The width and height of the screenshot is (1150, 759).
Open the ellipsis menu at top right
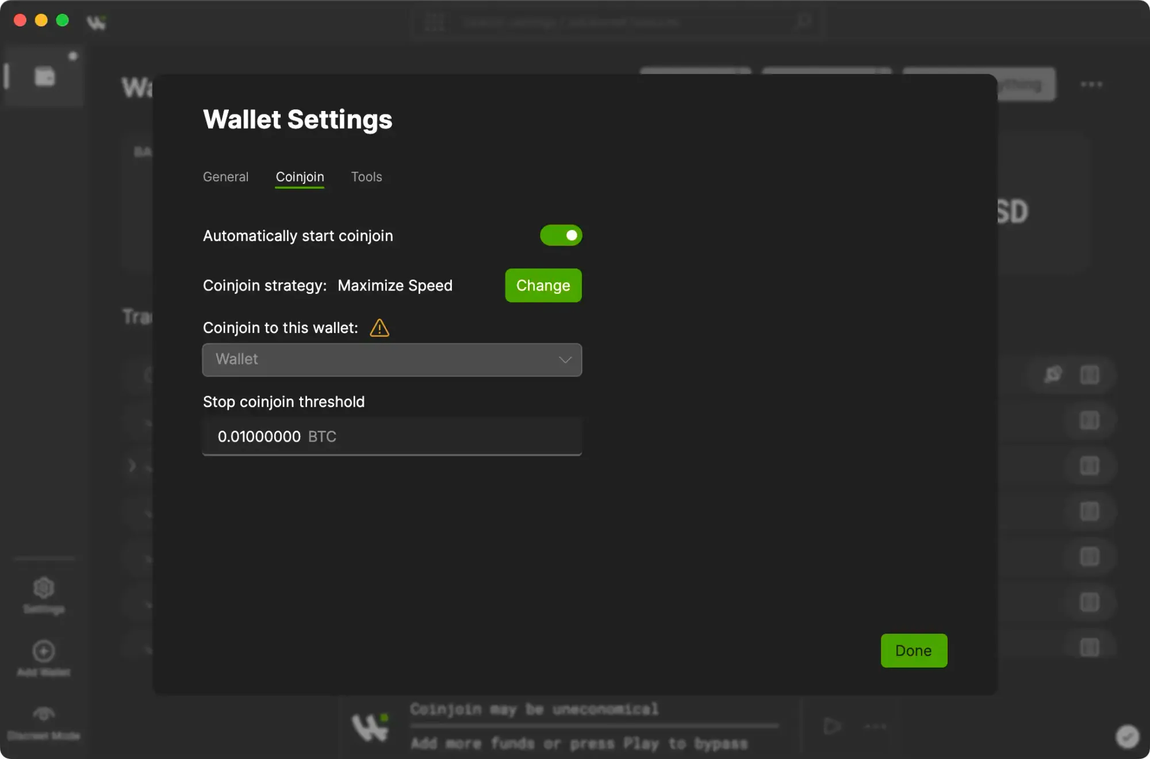(1091, 84)
